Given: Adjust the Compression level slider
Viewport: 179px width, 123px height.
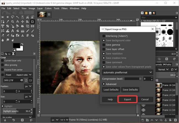Looking at the screenshot, I should pyautogui.click(x=133, y=79).
